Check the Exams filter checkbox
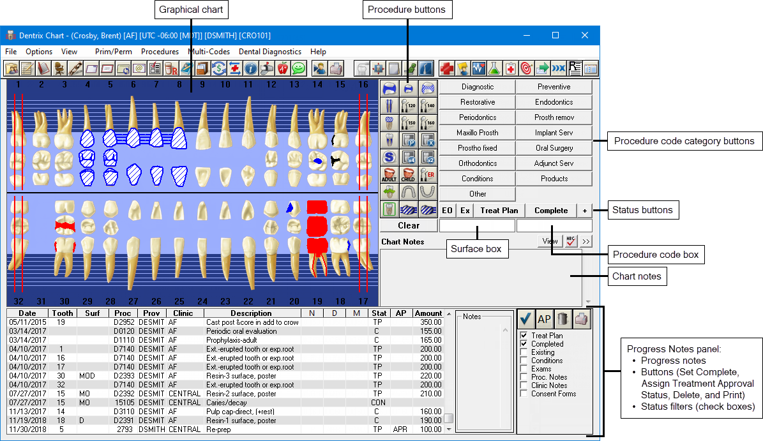 pos(524,368)
